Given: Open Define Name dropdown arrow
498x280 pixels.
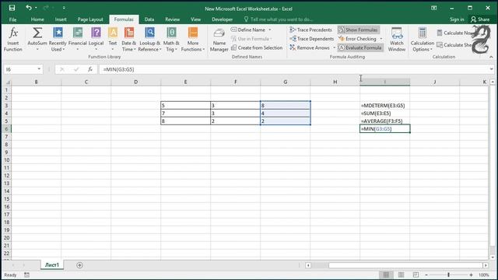Looking at the screenshot, I should tap(270, 30).
